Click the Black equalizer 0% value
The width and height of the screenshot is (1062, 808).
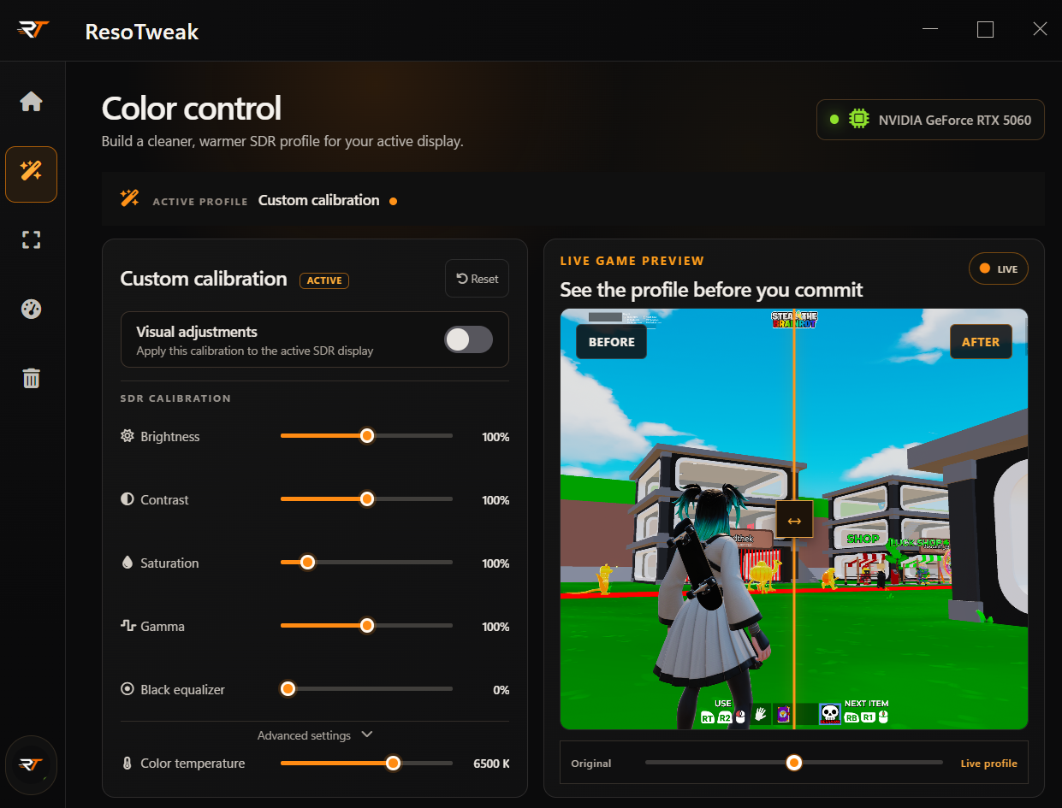501,690
